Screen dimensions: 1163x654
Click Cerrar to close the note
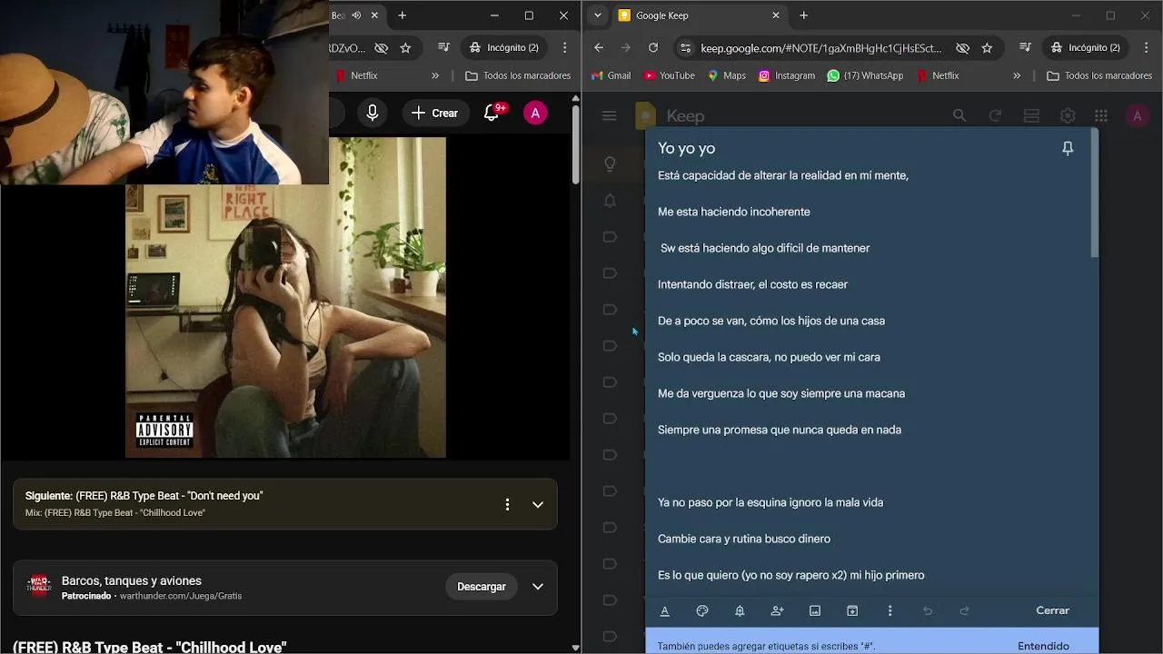tap(1052, 610)
